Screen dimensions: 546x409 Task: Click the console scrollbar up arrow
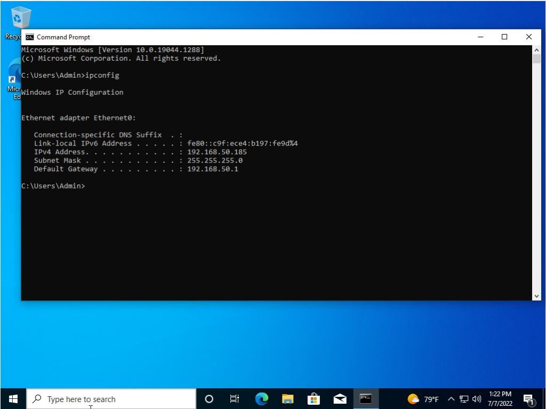[x=536, y=50]
